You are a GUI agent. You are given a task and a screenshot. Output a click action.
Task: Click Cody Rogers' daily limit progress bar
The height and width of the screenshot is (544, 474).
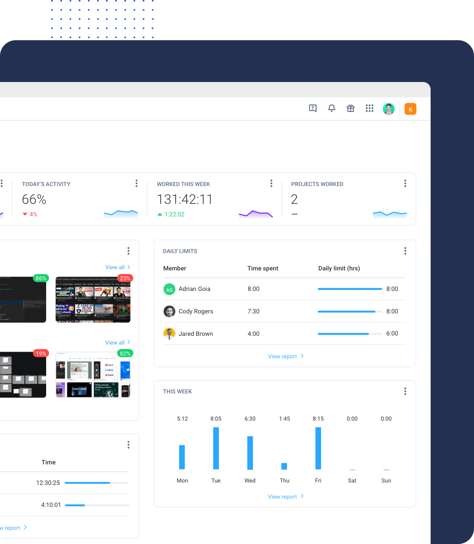pyautogui.click(x=350, y=311)
